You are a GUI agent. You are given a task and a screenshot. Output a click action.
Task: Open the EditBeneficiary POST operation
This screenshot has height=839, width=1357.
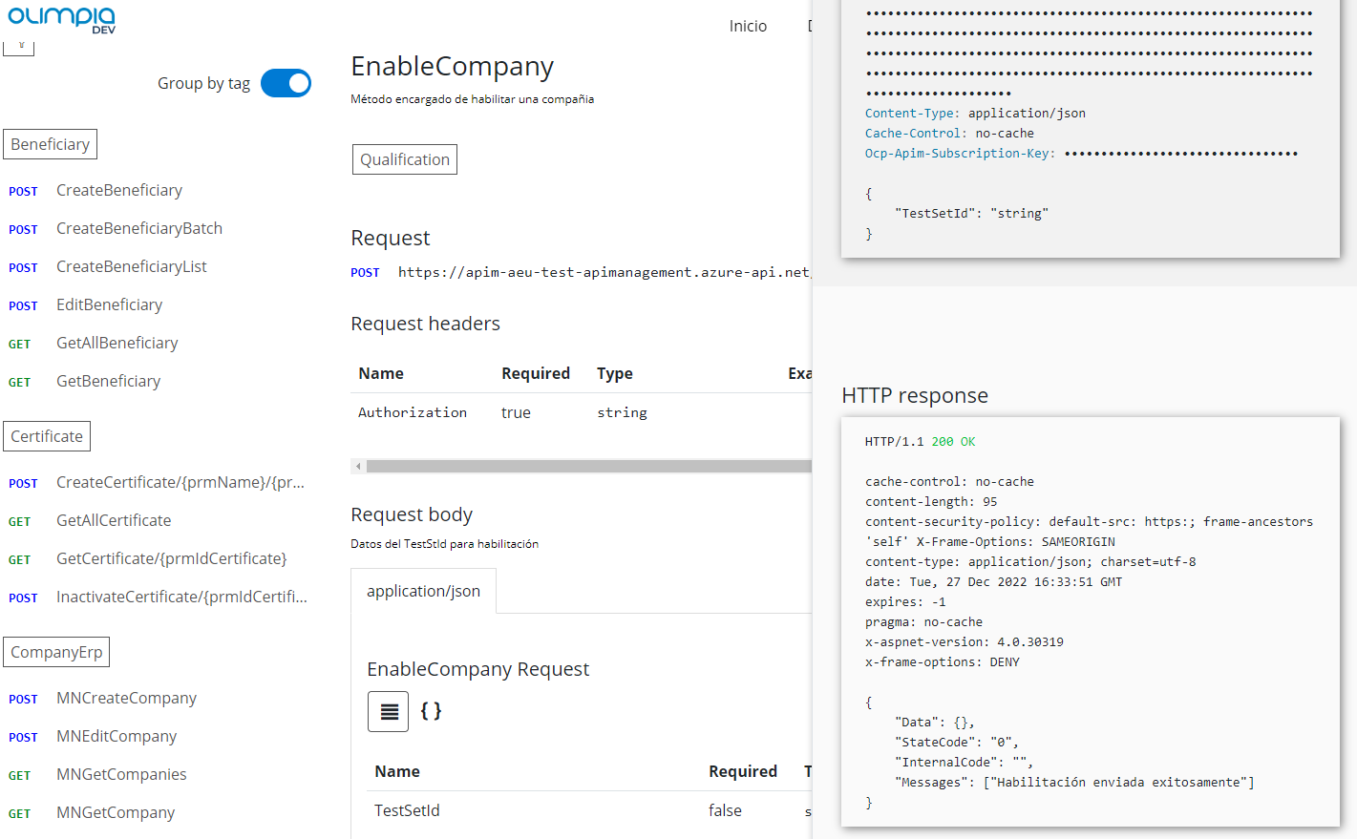click(x=109, y=305)
